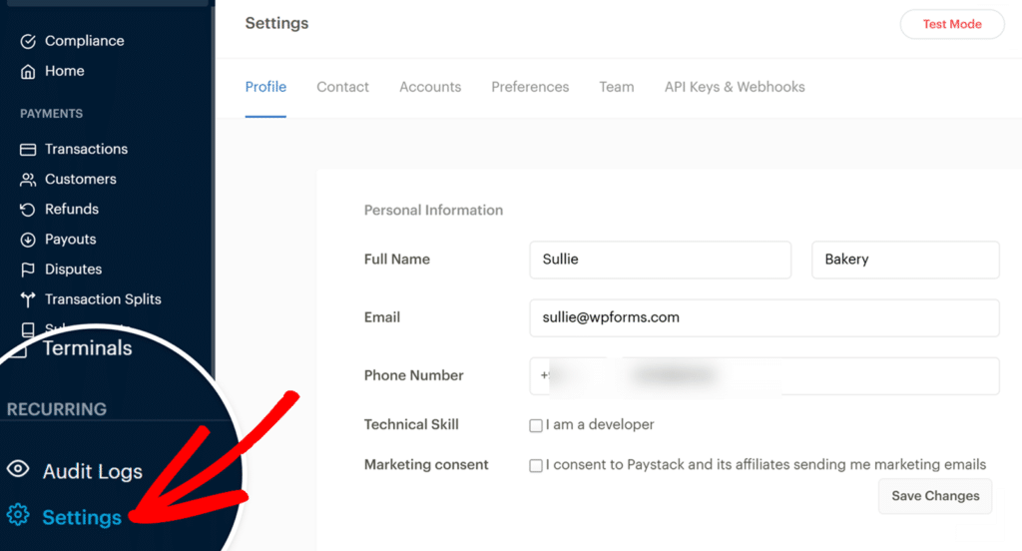1022x551 pixels.
Task: Switch to the Accounts tab
Action: (430, 87)
